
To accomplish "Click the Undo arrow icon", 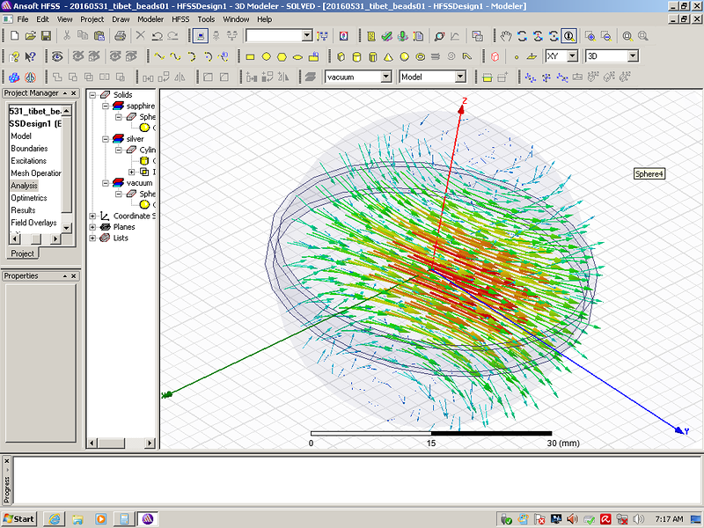I will coord(157,36).
